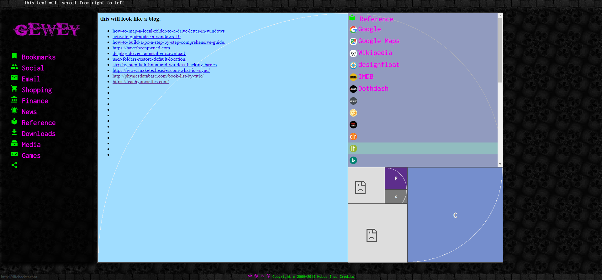Click the eHow round icon

coord(353,101)
